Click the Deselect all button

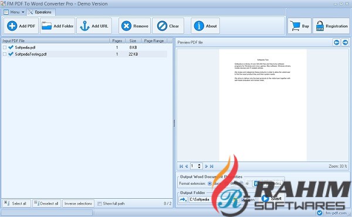tap(47, 204)
